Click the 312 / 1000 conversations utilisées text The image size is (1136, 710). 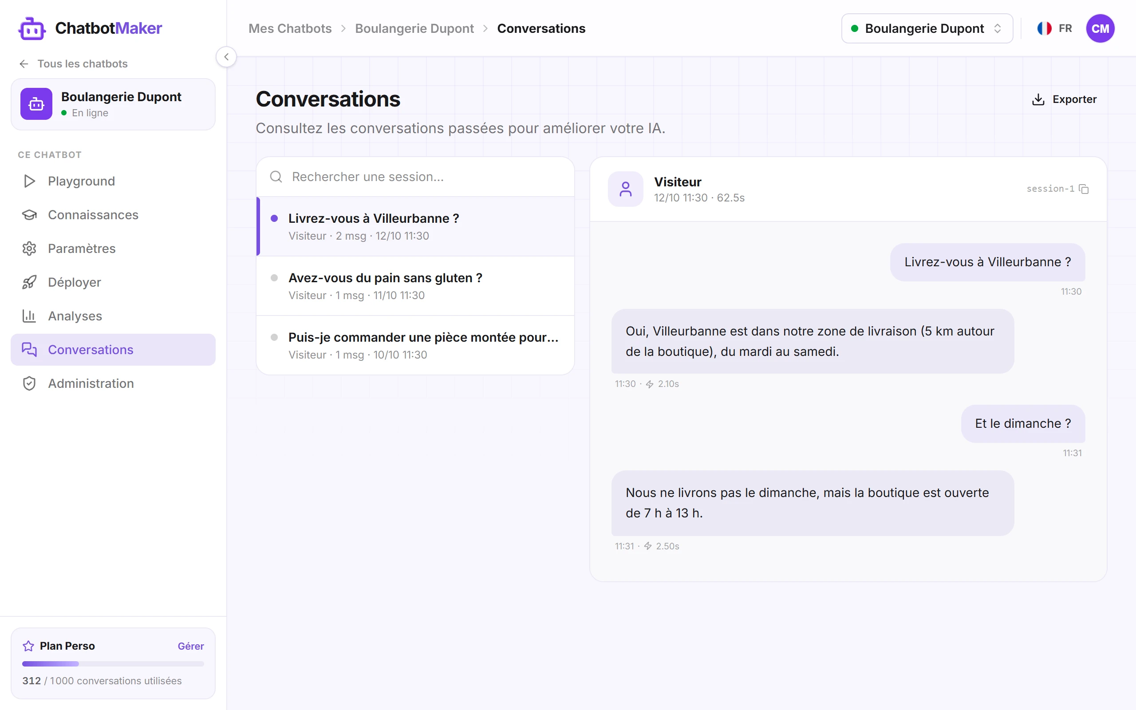102,681
